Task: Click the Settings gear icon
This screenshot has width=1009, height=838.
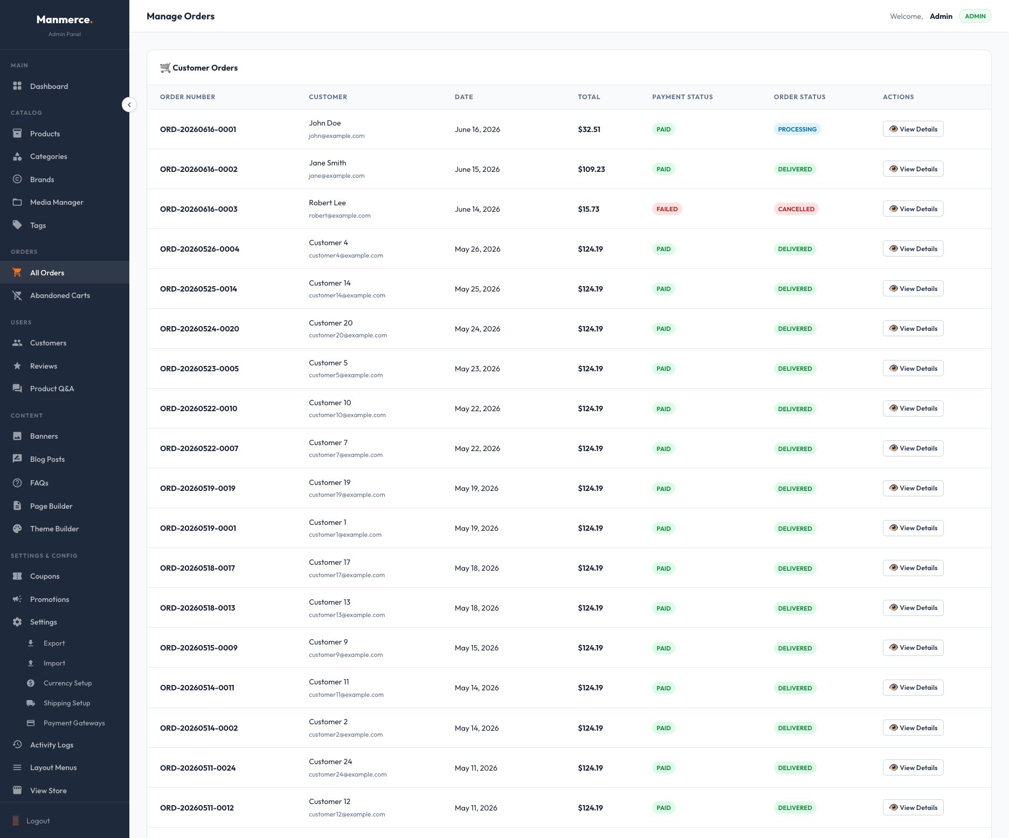Action: point(17,622)
